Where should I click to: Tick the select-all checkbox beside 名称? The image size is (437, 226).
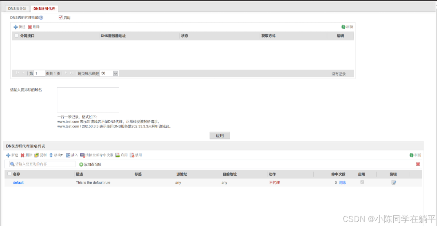(9, 174)
